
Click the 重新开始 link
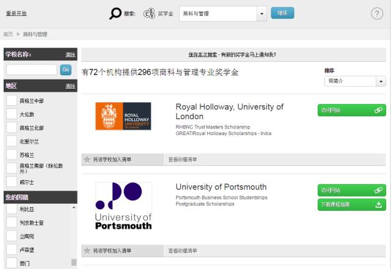pyautogui.click(x=16, y=13)
